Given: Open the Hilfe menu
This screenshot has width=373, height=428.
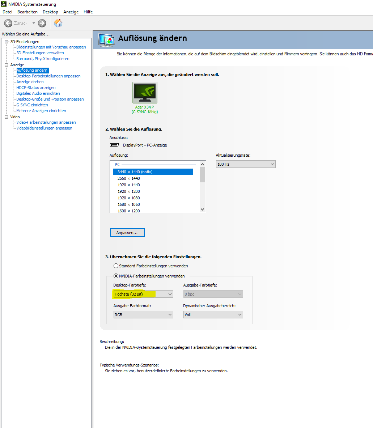Looking at the screenshot, I should click(x=88, y=12).
